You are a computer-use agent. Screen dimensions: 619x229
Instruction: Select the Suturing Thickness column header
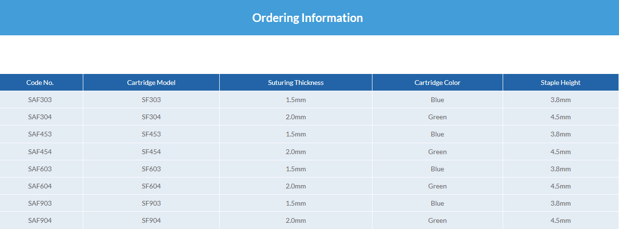(x=296, y=83)
